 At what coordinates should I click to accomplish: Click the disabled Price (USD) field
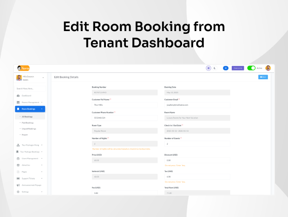pyautogui.click(x=124, y=160)
